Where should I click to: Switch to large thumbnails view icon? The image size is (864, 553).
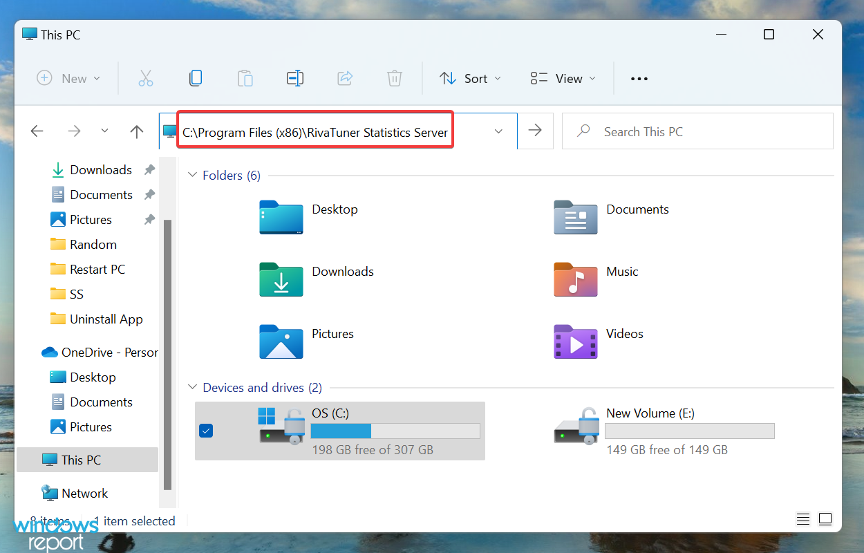click(x=825, y=518)
